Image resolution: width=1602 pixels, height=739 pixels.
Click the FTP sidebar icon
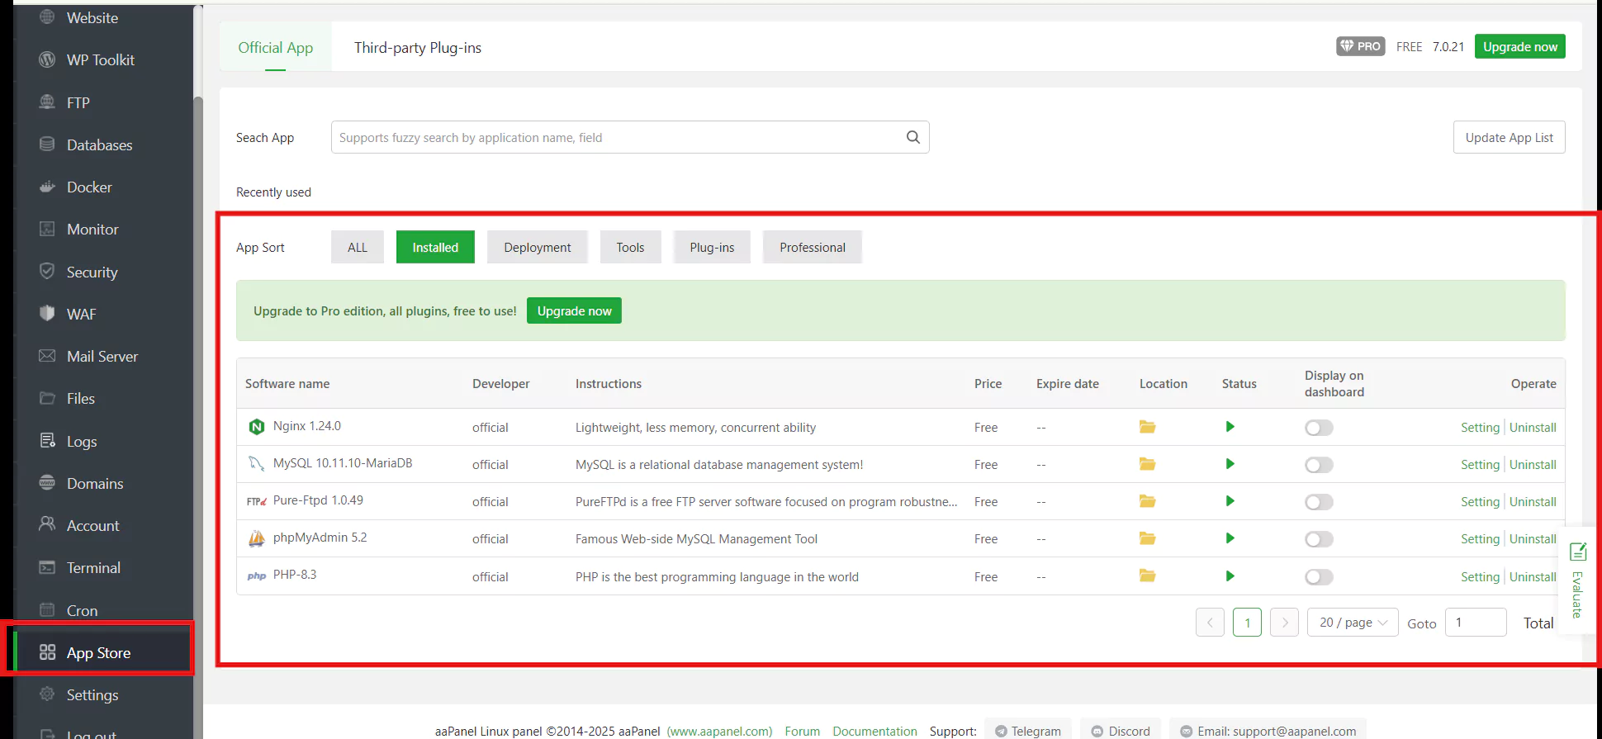coord(47,102)
